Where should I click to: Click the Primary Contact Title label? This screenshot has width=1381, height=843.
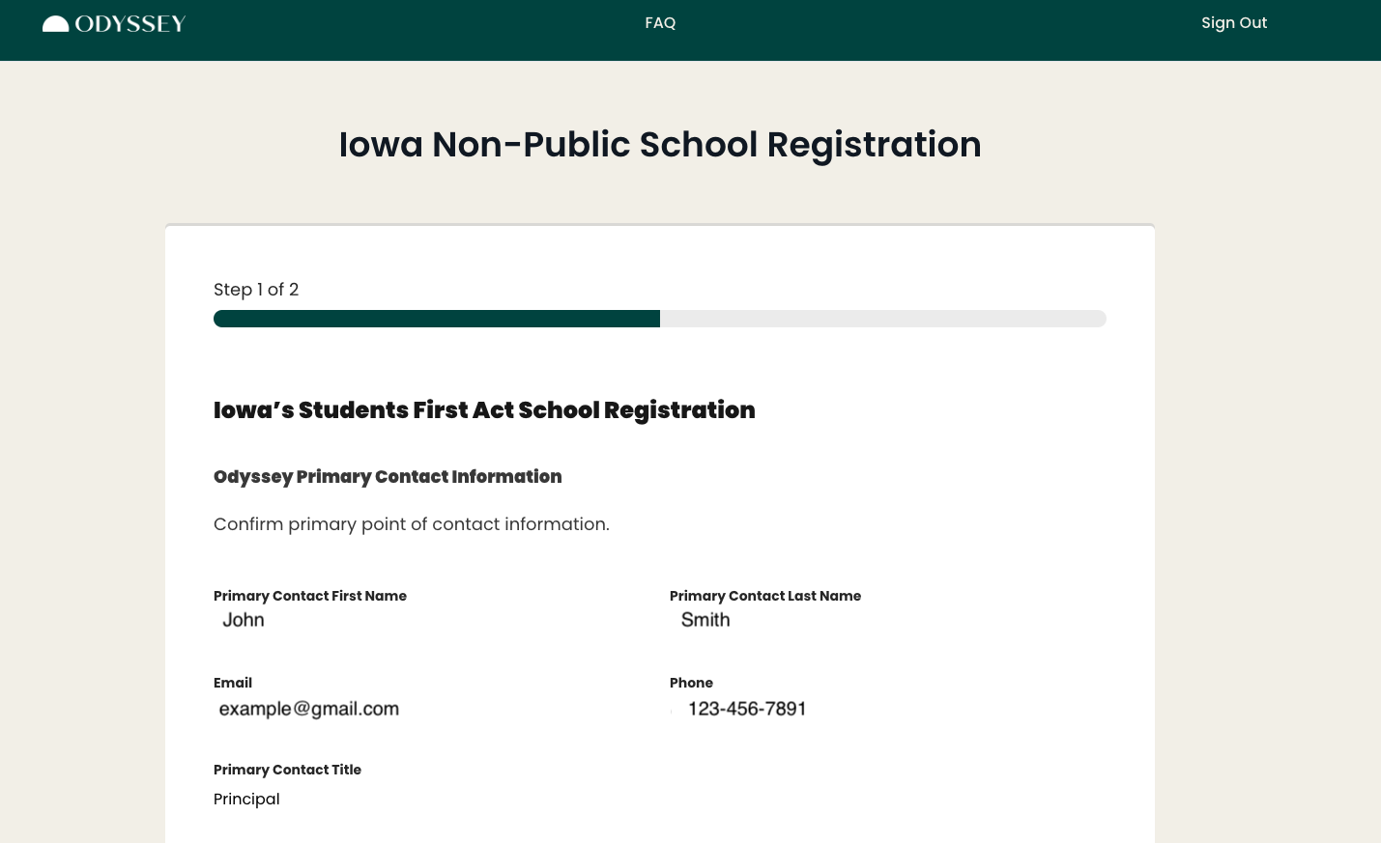coord(287,770)
